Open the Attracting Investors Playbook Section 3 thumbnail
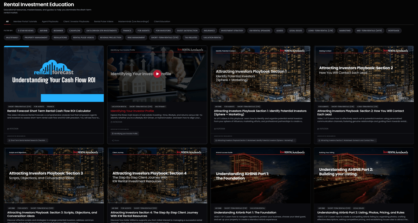The image size is (418, 223). (x=54, y=176)
